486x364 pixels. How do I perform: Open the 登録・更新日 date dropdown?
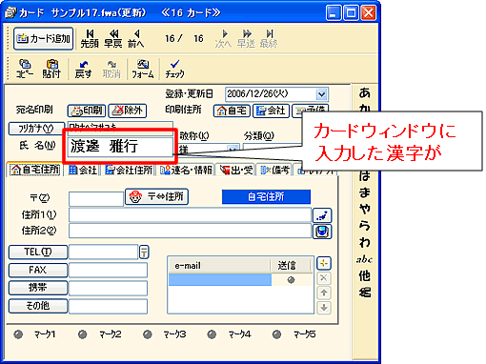point(321,94)
